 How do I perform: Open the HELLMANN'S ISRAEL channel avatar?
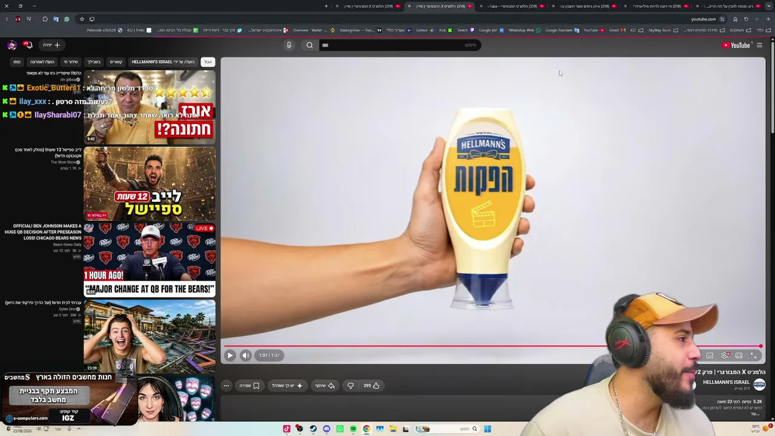pyautogui.click(x=759, y=384)
